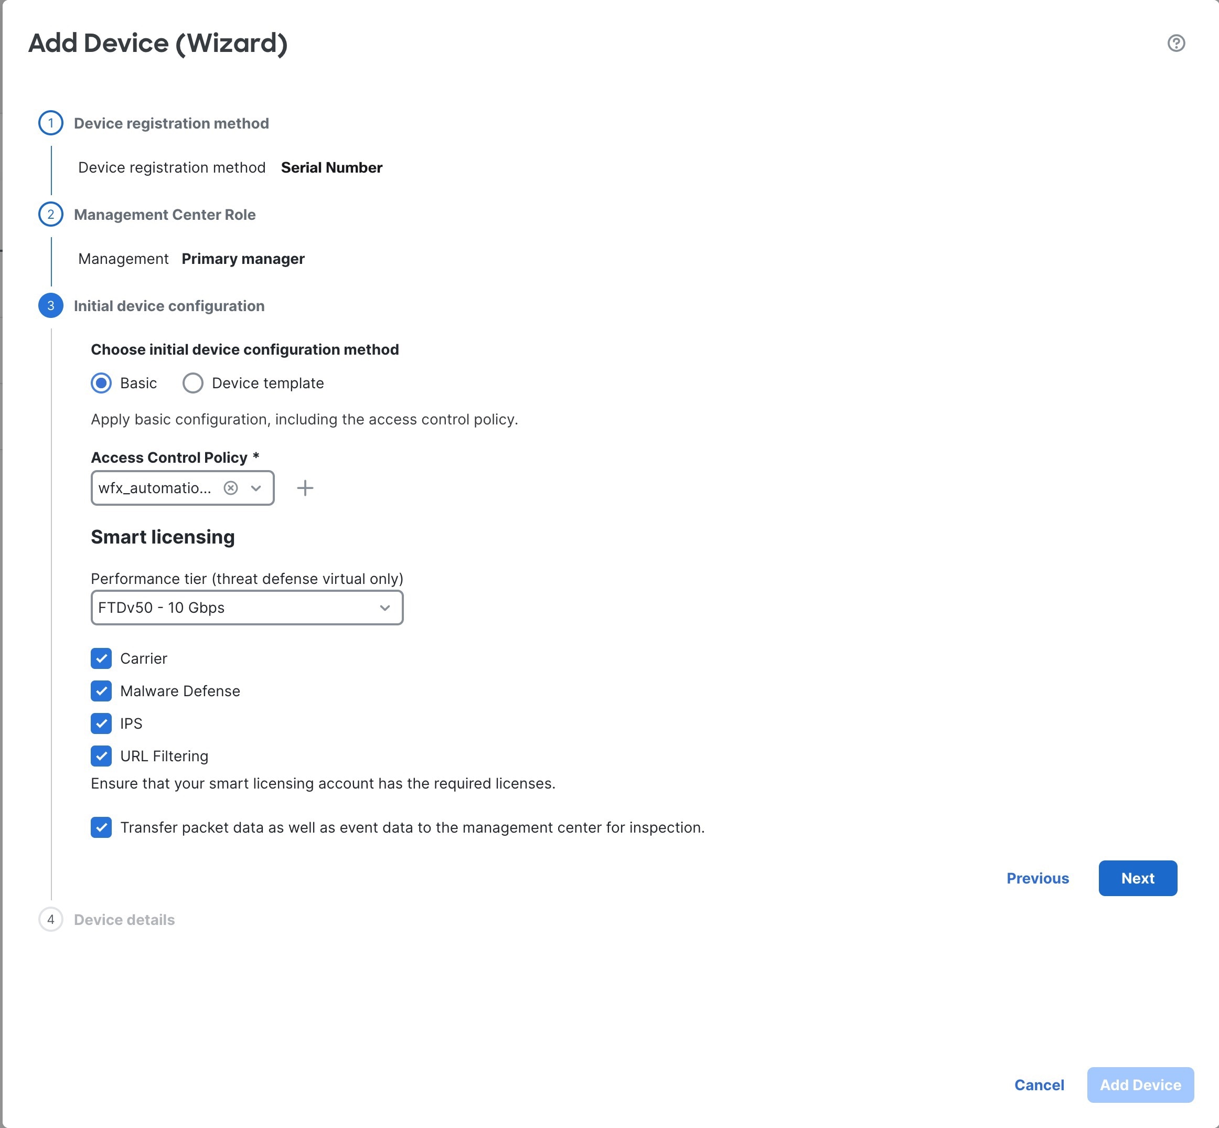Screen dimensions: 1219x1128
Task: Add a new access control policy
Action: click(x=305, y=488)
